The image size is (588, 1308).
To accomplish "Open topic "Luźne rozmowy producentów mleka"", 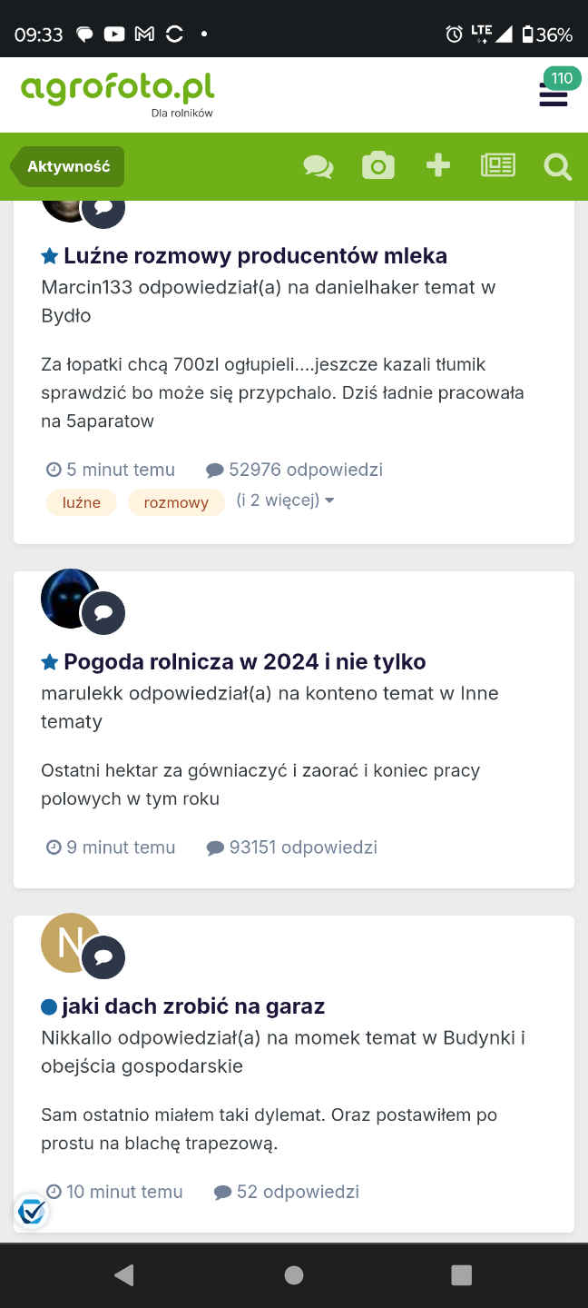I will (x=255, y=256).
